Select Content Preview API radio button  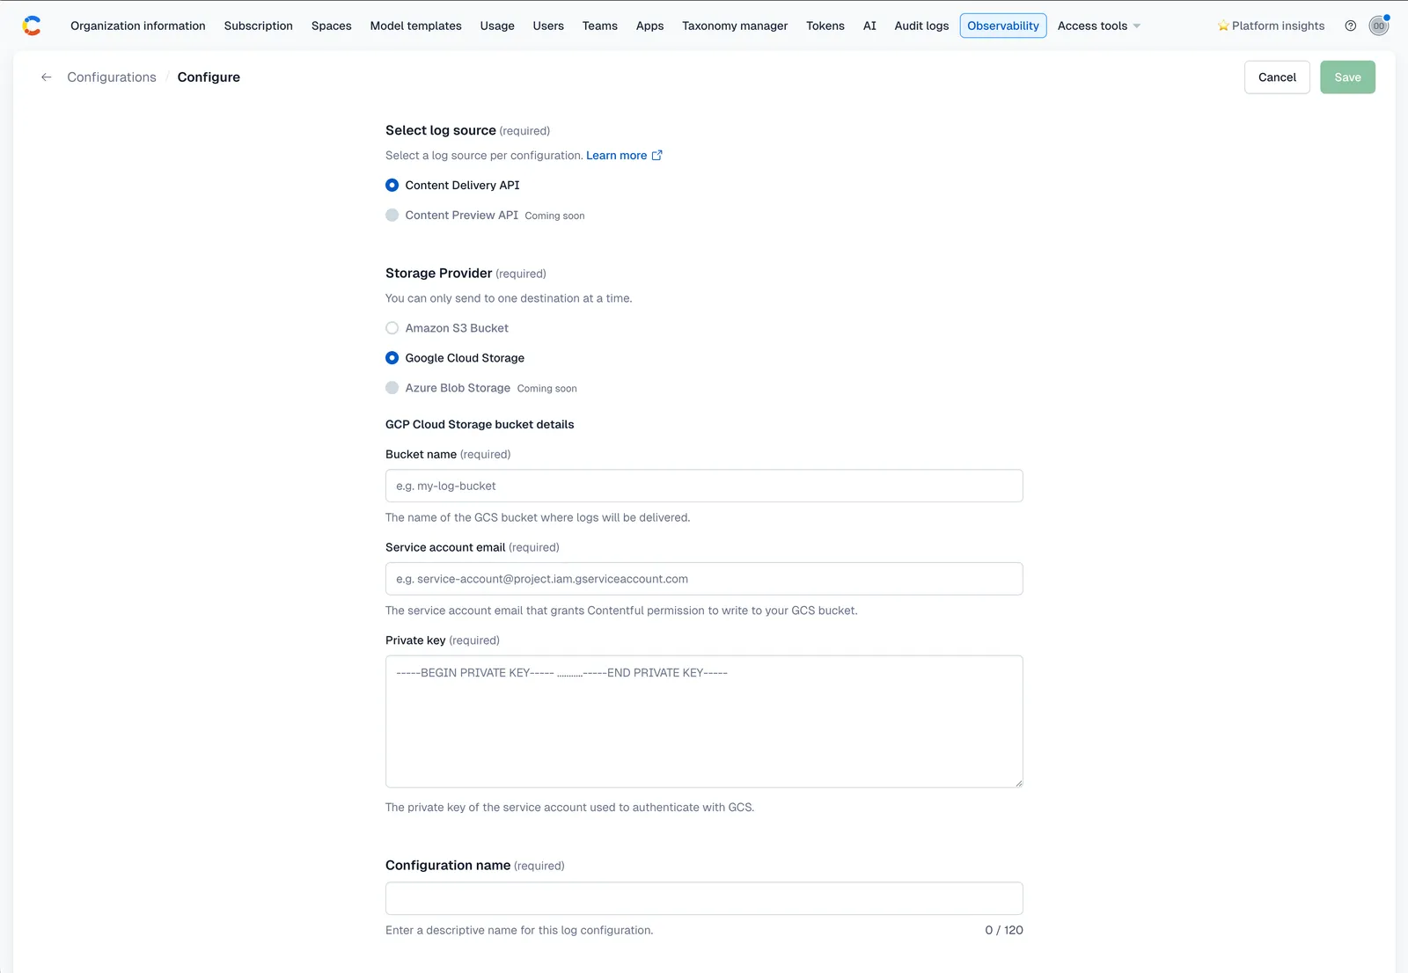pyautogui.click(x=392, y=215)
